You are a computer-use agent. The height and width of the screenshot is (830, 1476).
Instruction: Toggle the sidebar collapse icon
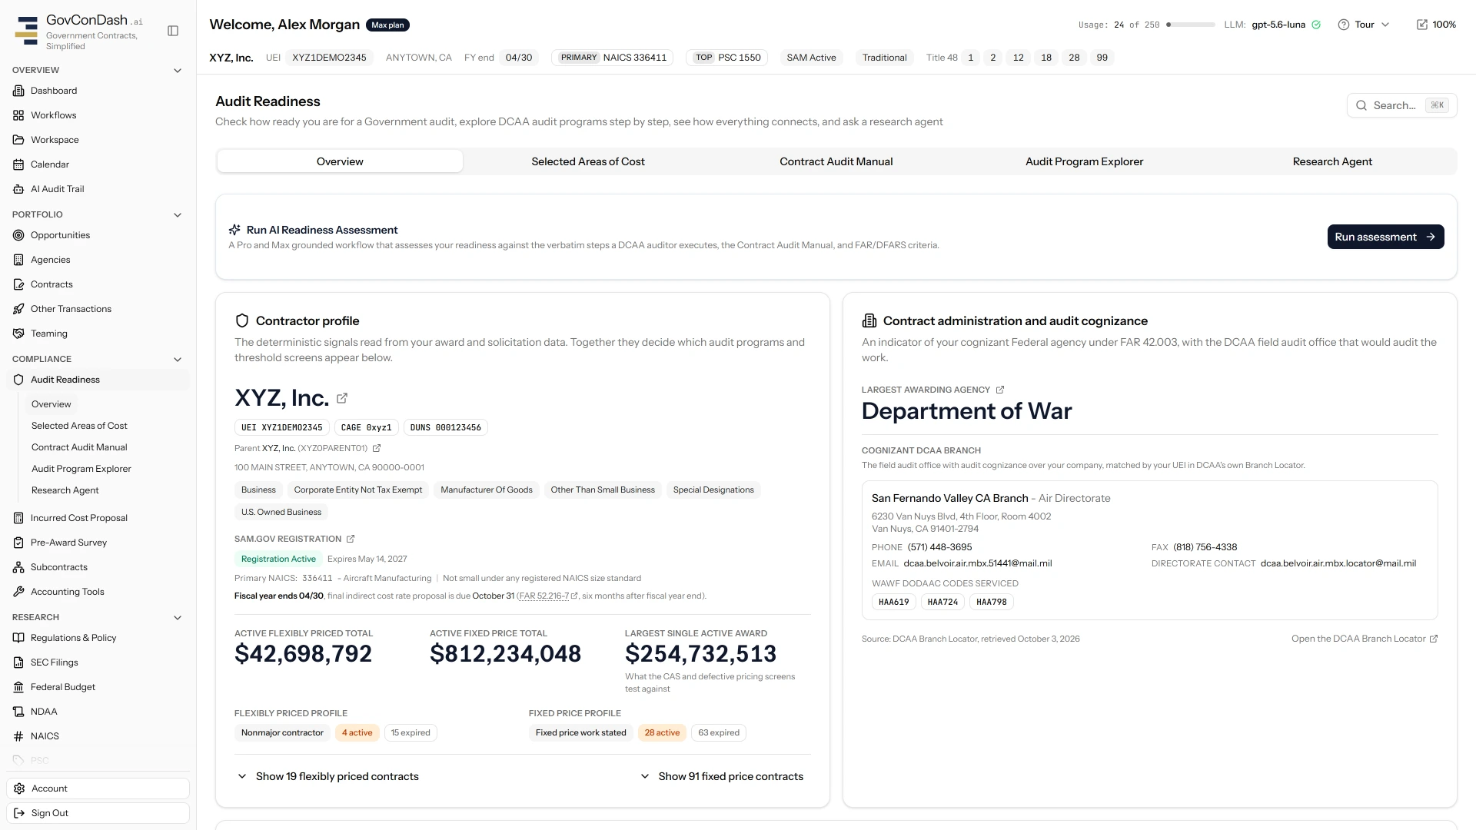coord(173,31)
